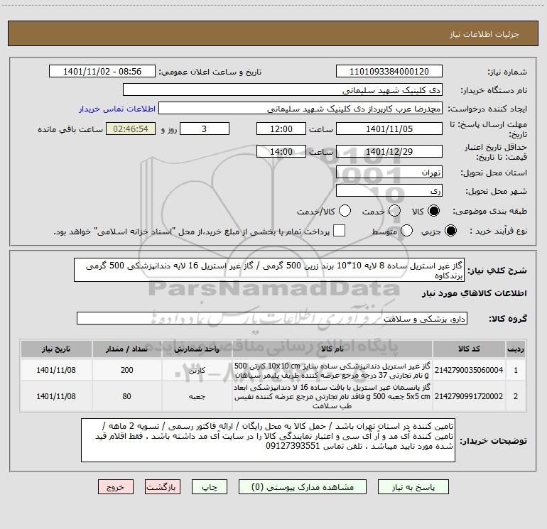Toggle the اسناد خزانه اسلامی payment checkbox
The image size is (547, 529).
click(339, 231)
